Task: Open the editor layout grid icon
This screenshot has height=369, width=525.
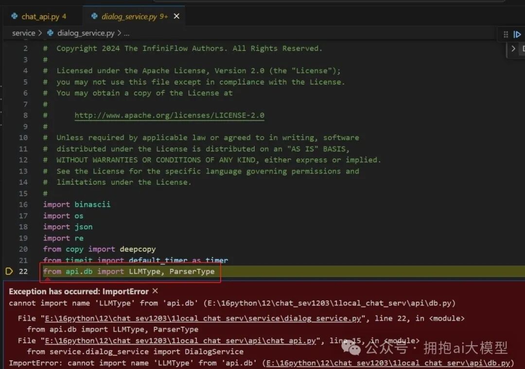Action: coord(505,34)
